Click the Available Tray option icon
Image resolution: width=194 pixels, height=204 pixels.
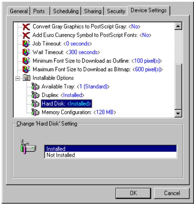click(35, 86)
